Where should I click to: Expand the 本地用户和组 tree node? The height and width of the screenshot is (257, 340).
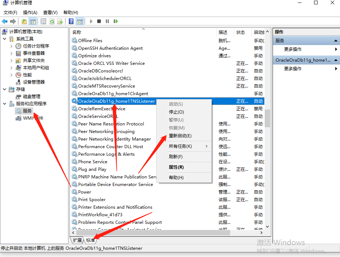(x=12, y=68)
